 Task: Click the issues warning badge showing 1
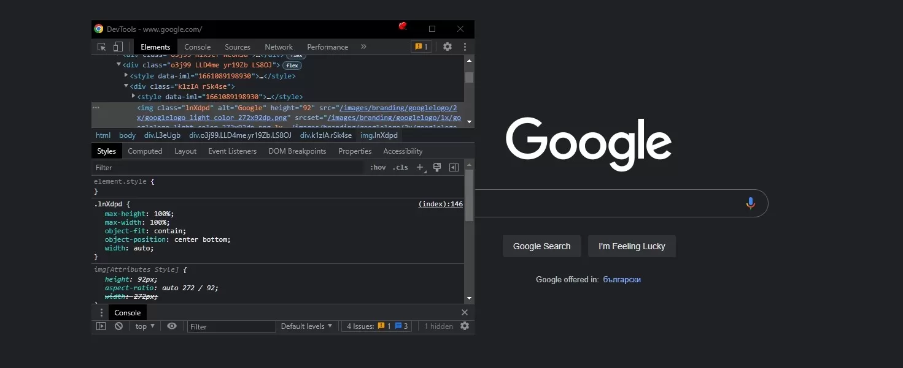tap(421, 47)
